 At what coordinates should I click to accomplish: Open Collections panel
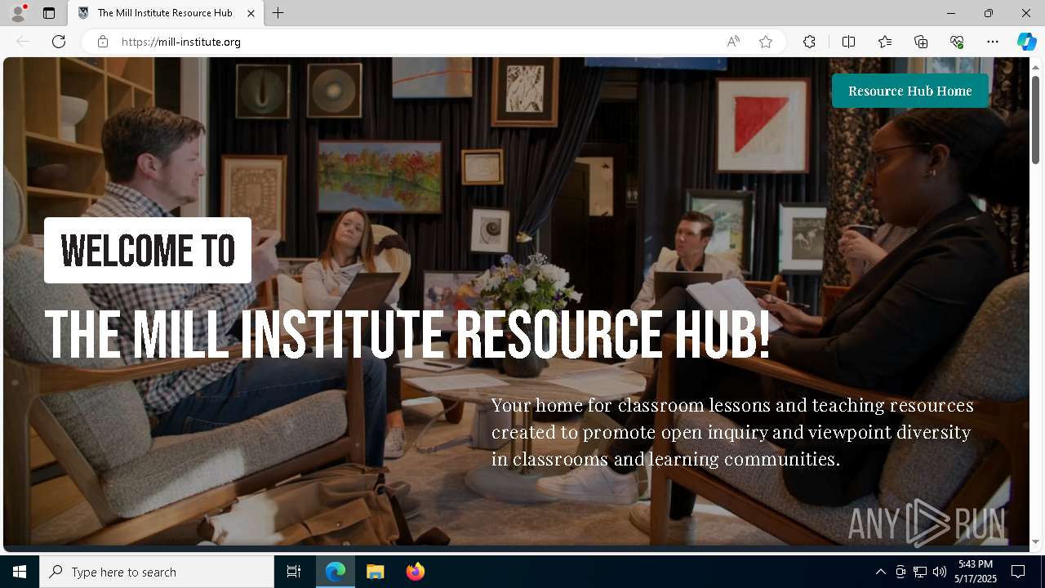coord(921,42)
